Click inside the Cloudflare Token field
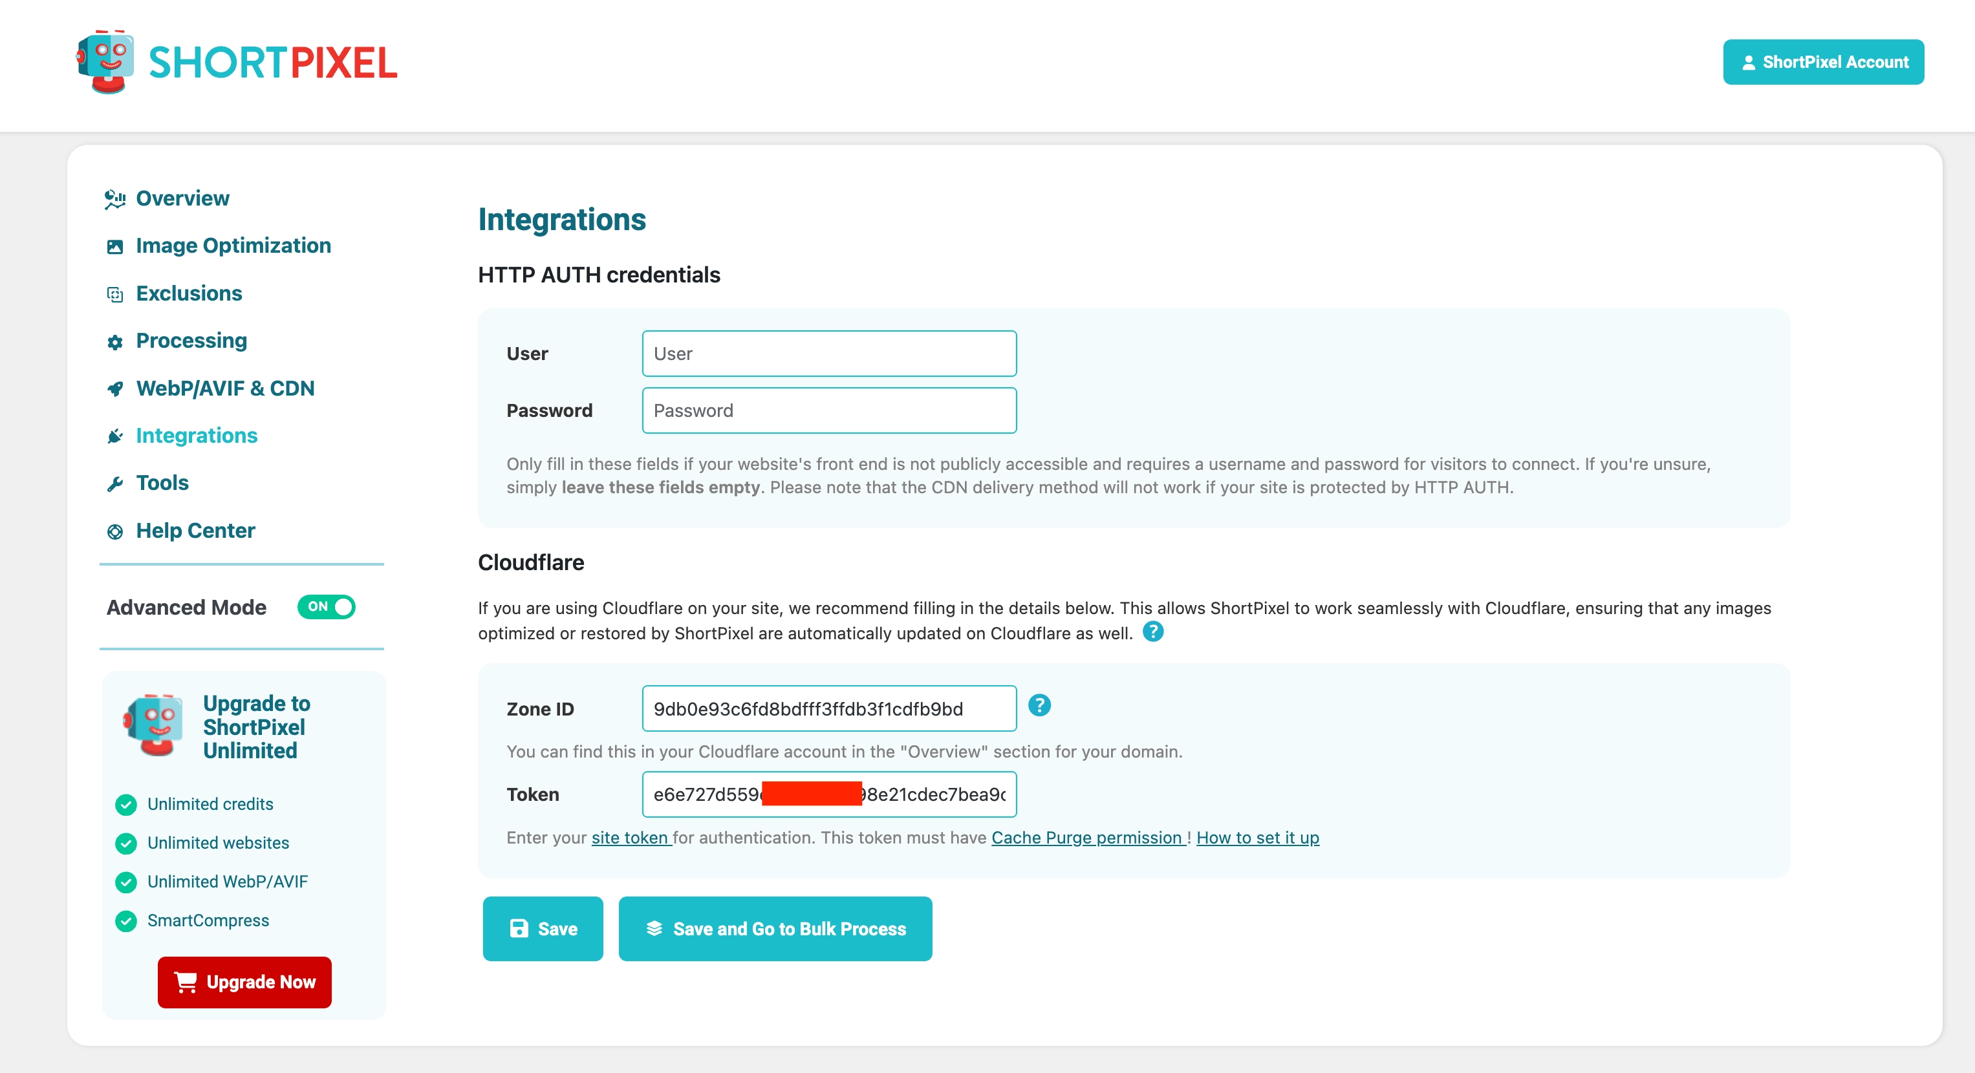This screenshot has width=1975, height=1073. 829,794
